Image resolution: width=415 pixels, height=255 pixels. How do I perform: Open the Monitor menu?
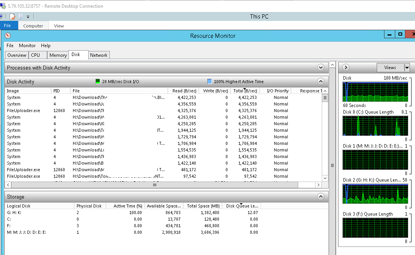click(x=27, y=46)
